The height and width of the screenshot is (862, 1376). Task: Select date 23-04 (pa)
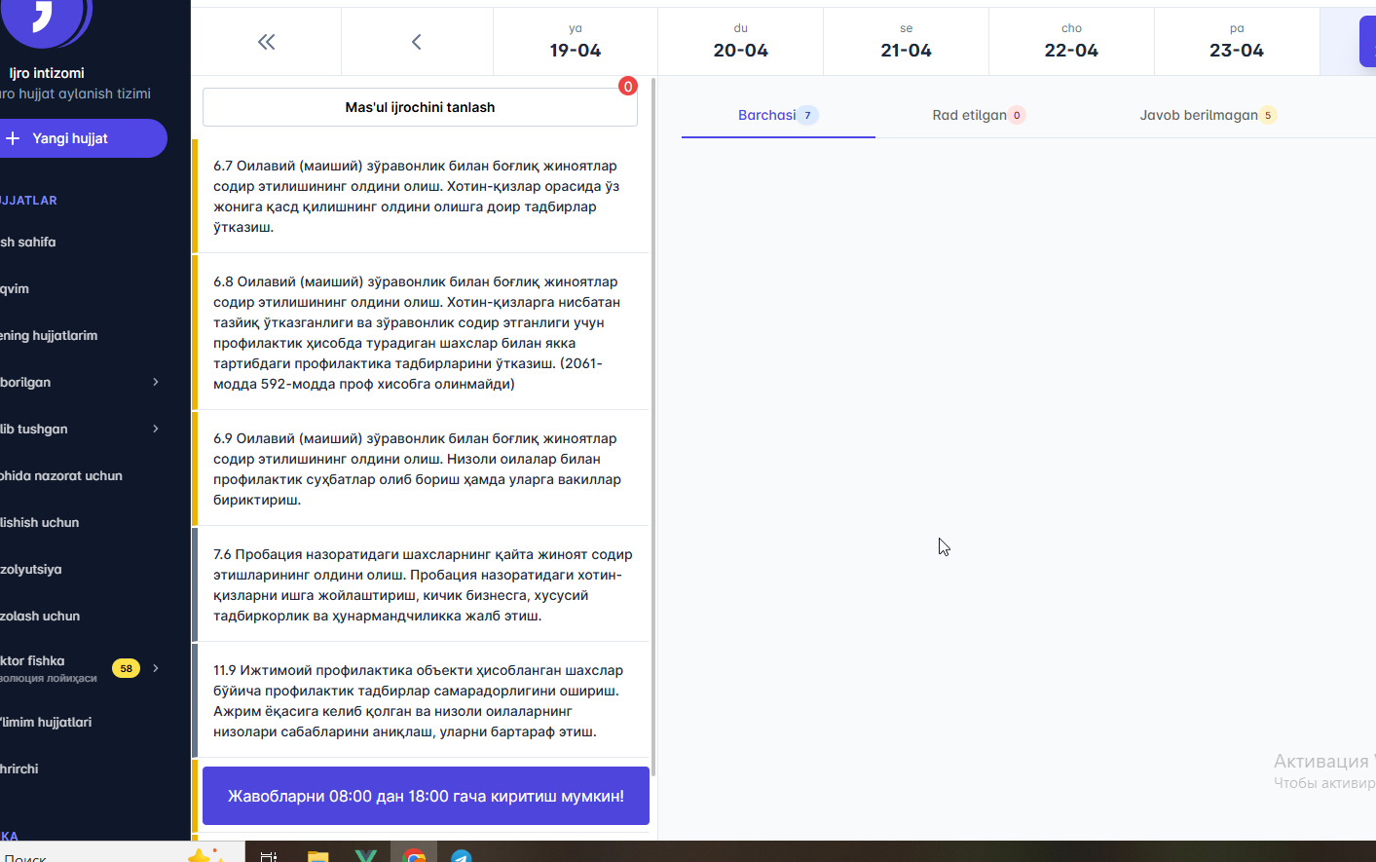(x=1237, y=42)
